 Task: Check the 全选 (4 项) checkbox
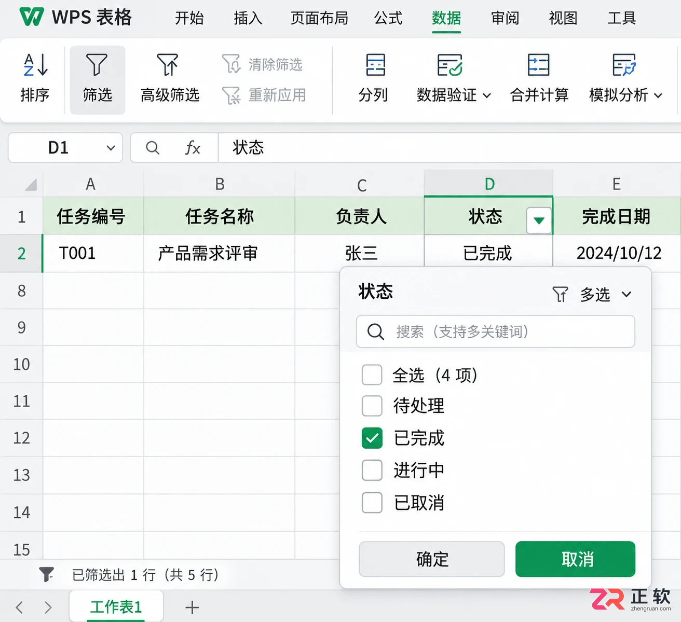372,375
